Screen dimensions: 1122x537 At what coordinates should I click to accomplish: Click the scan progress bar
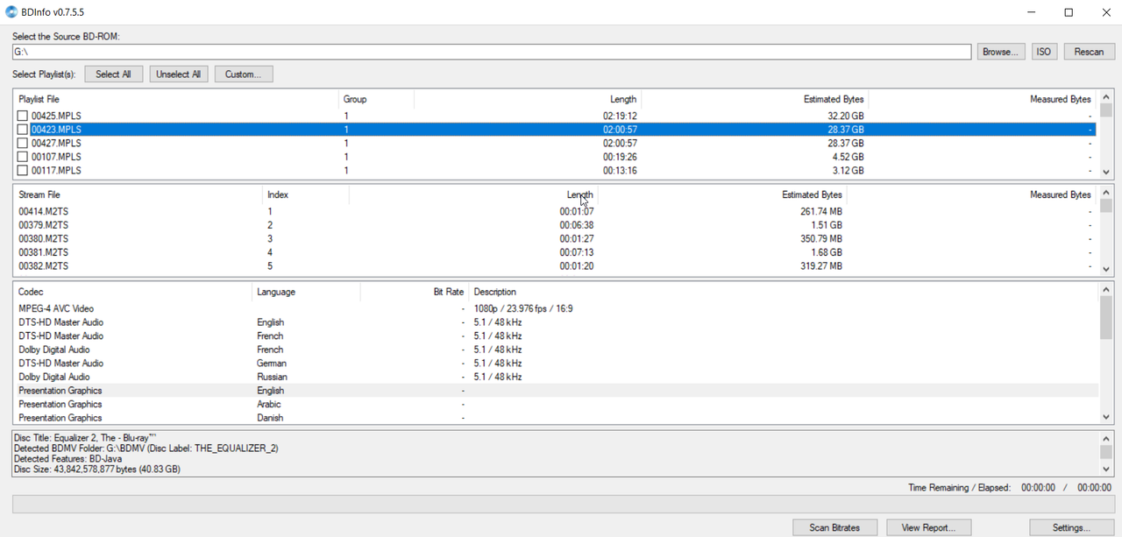click(563, 504)
